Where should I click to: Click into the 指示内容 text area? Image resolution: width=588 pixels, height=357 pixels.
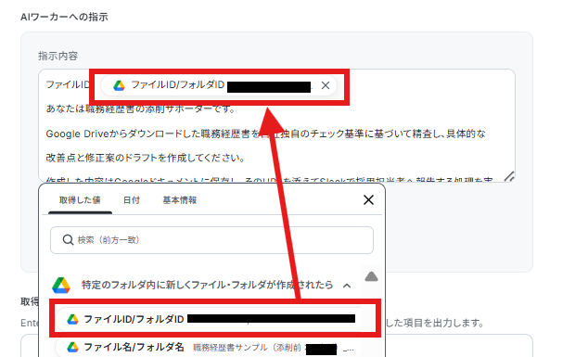point(276,126)
